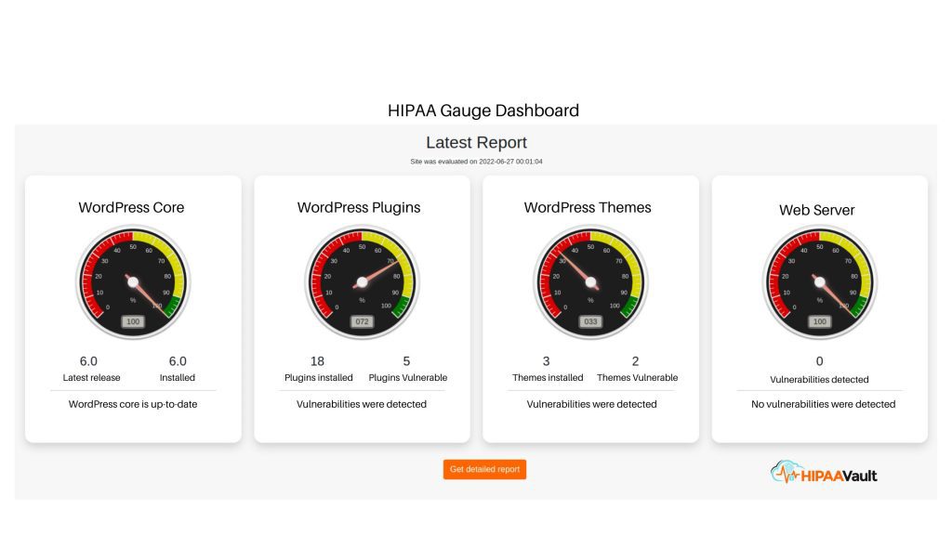The height and width of the screenshot is (535, 952).
Task: Click the 6.0 value above Installed
Action: pos(178,361)
